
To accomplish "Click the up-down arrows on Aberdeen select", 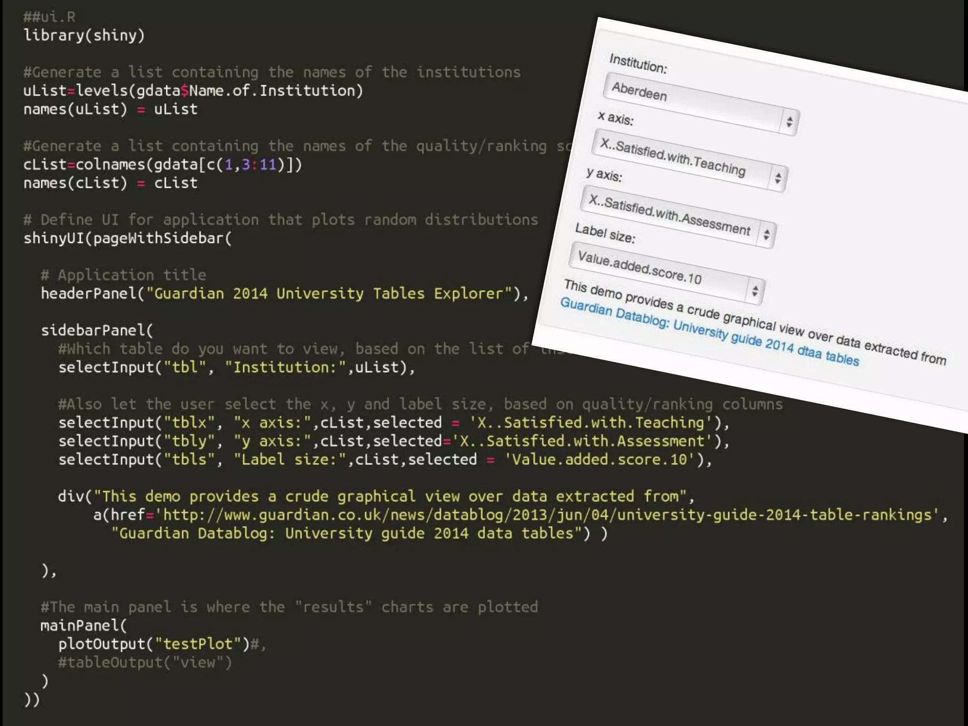I will click(x=789, y=122).
